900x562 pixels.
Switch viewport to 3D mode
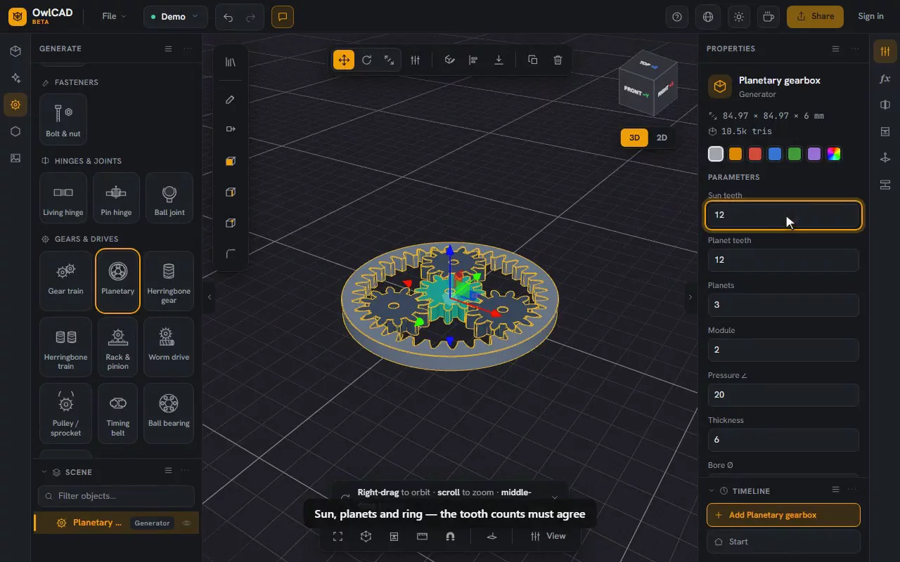634,138
